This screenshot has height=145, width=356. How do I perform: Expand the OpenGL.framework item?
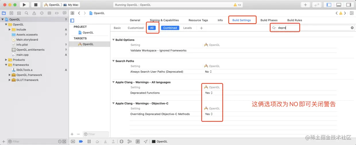pos(9,75)
